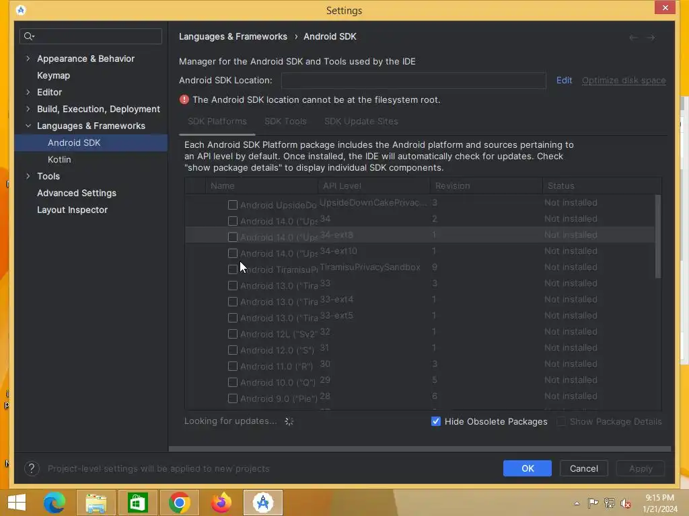Open Microsoft Store from taskbar
The height and width of the screenshot is (516, 689).
(x=137, y=503)
